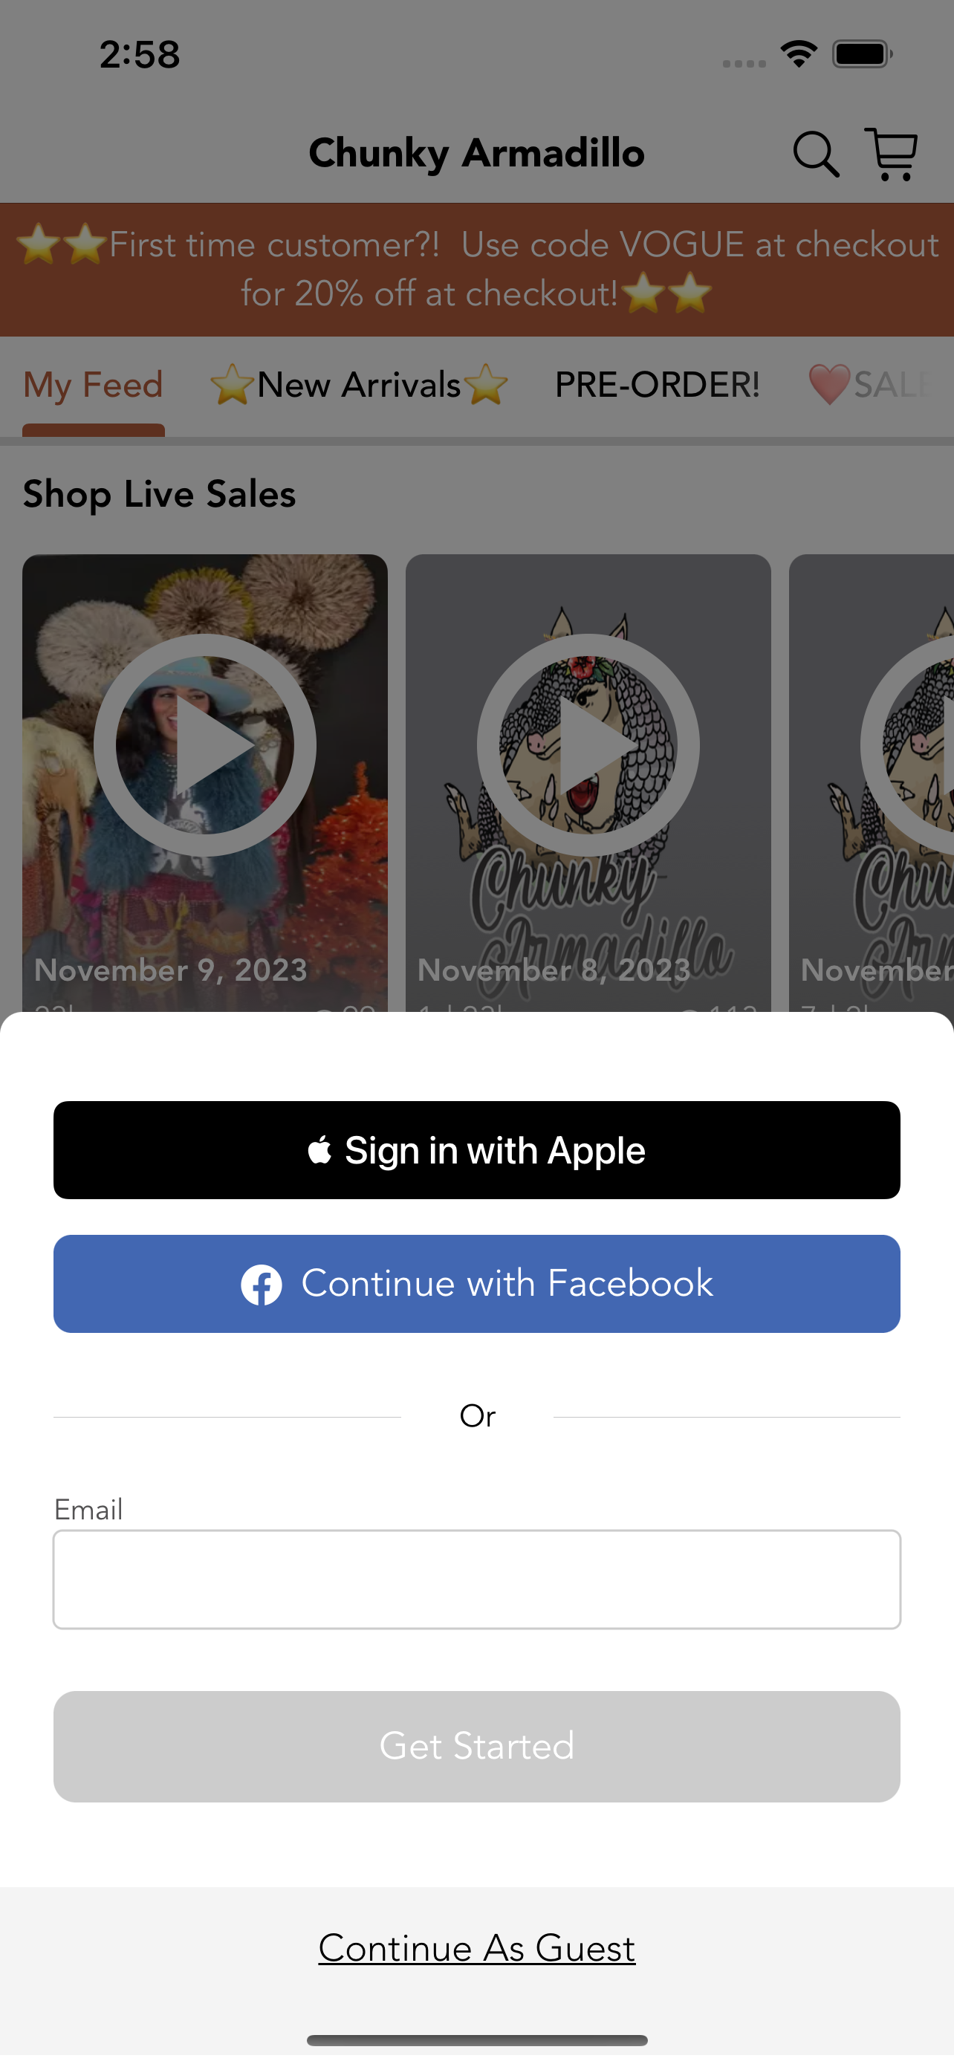Screen dimensions: 954x2064
Task: Sign in with Apple
Action: click(476, 1150)
